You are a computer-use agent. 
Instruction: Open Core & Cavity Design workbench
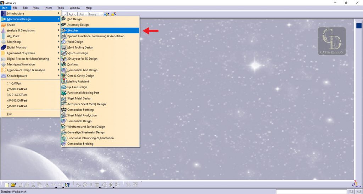[100, 76]
